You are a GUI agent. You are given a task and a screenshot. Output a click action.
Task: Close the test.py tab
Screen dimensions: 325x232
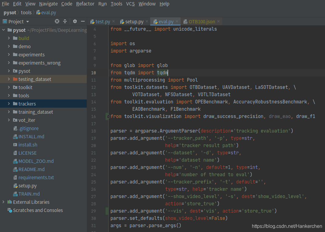click(x=113, y=21)
